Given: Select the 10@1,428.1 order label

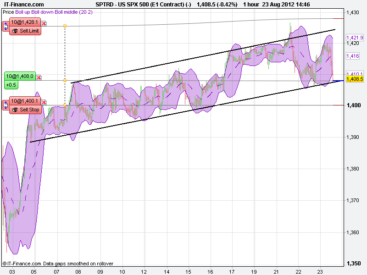Looking at the screenshot, I should point(25,22).
